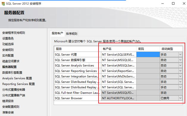
Task: Open startup type dropdown for NT Service\MsDtsServ... row's neighbor Distributed Replay first row
Action: [x=180, y=82]
